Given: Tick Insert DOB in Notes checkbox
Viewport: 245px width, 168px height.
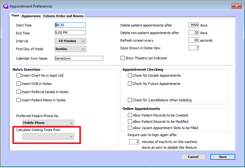Looking at the screenshot, I should point(18,84).
